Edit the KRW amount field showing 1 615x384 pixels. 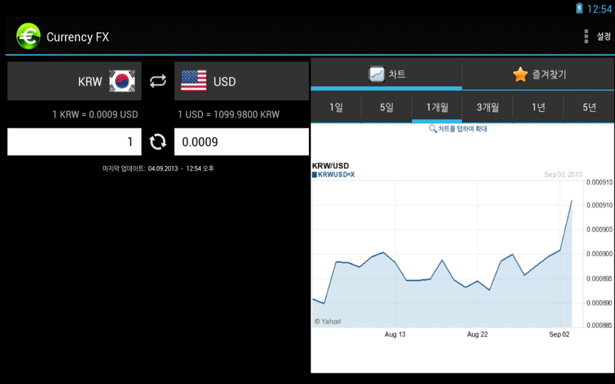pos(74,142)
